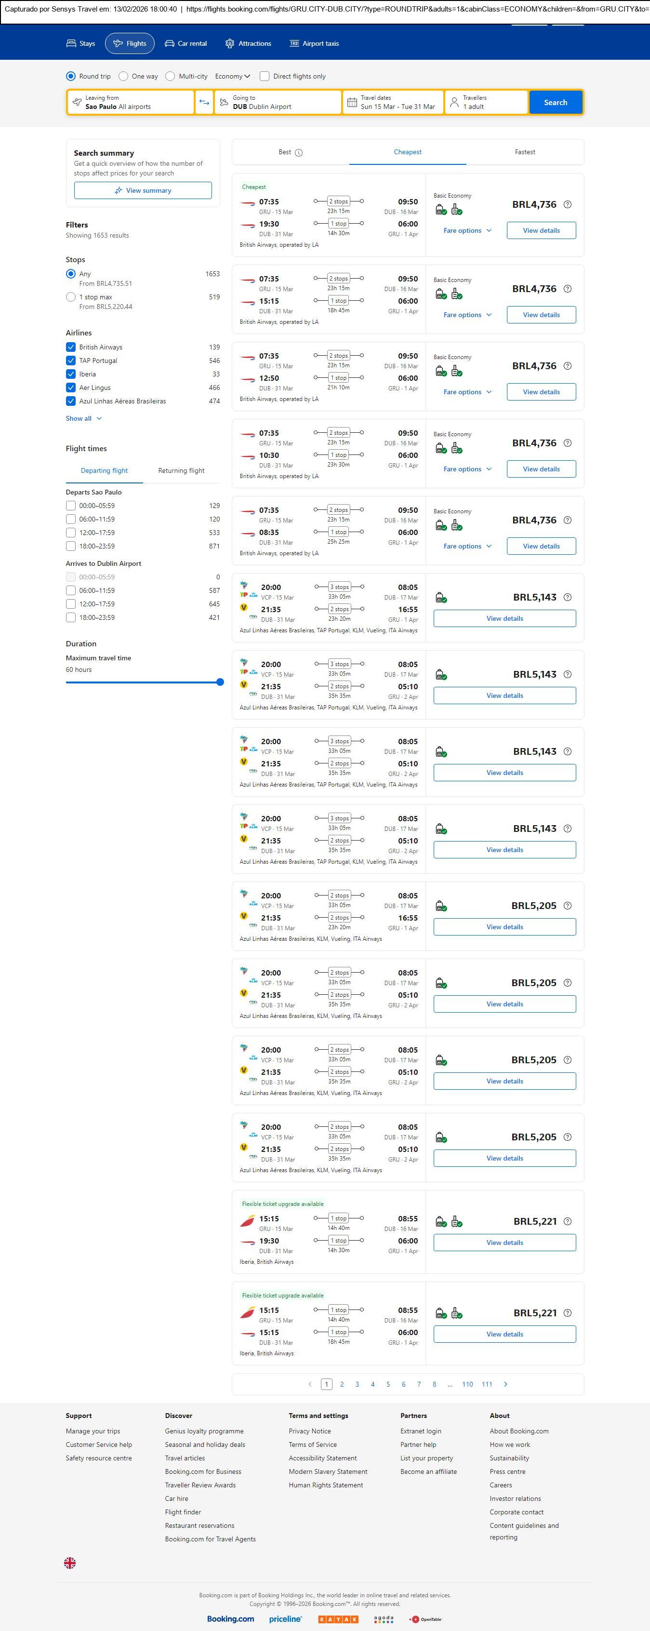Click the UK flag language icon
This screenshot has height=1631, width=650.
(x=70, y=1562)
